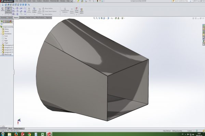This screenshot has height=136, width=205.
Task: Switch to the Assembly tab
Action: (x=4, y=17)
